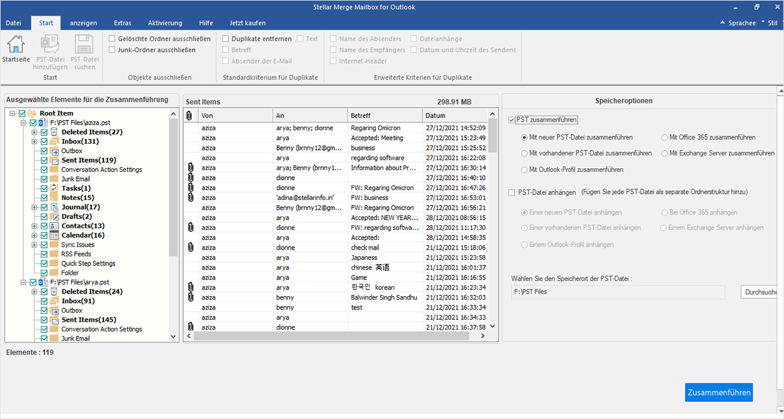Uncheck the PST zusammenführen option

[512, 120]
